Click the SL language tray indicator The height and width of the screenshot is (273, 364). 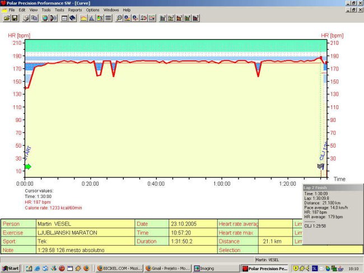pyautogui.click(x=315, y=269)
